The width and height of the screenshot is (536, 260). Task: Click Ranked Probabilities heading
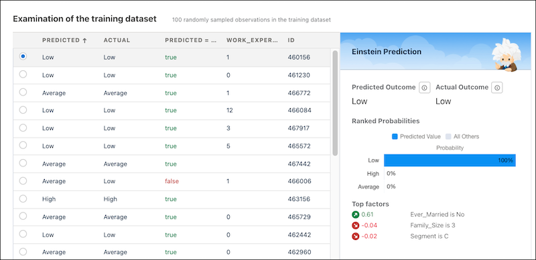coord(386,121)
